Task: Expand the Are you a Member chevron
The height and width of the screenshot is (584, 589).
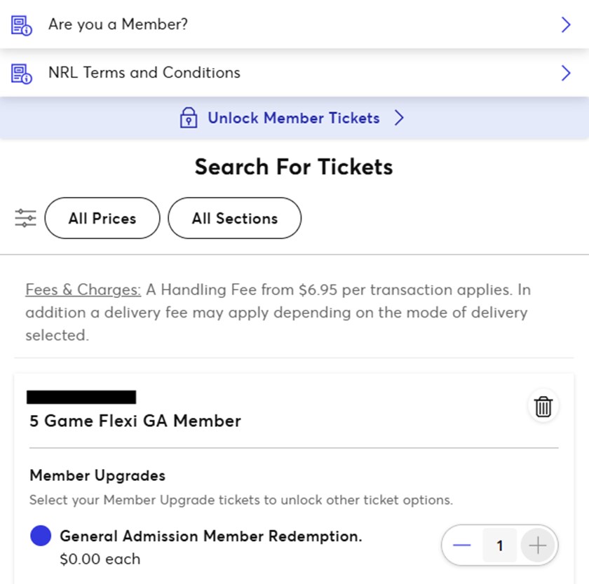Action: click(566, 25)
